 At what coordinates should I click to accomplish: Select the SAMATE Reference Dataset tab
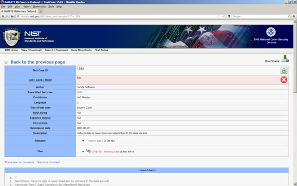pos(19,11)
